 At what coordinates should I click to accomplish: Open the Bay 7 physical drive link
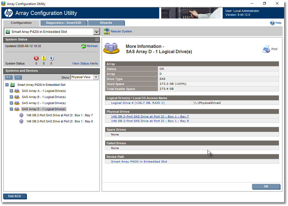(150, 116)
